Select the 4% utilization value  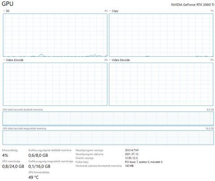click(x=5, y=156)
